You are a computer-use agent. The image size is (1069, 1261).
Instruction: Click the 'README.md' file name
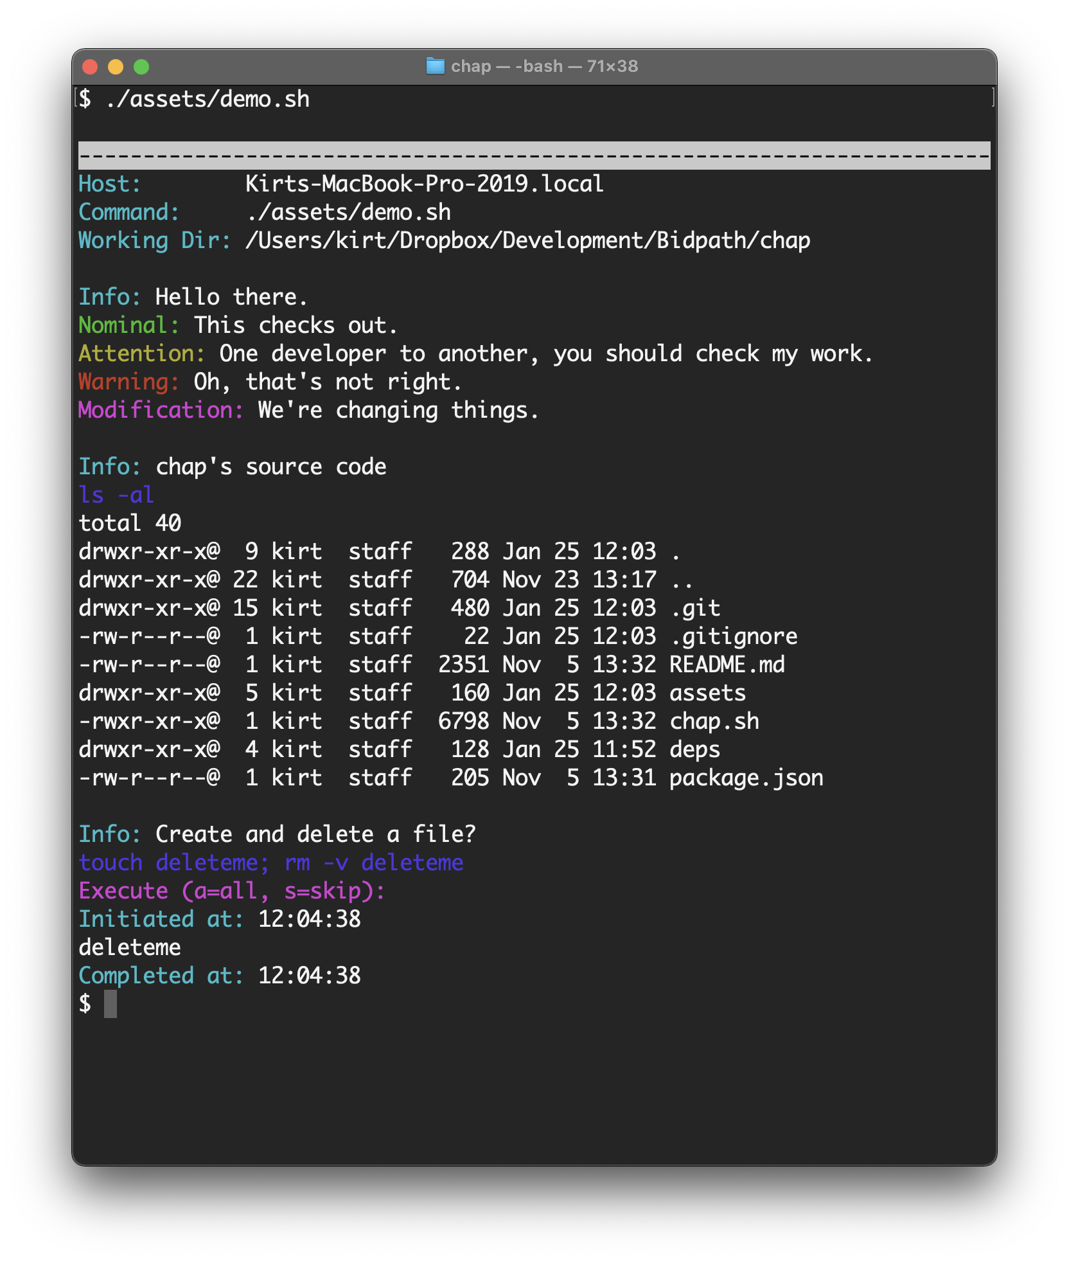pyautogui.click(x=727, y=665)
